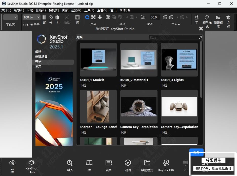The height and width of the screenshot is (176, 237).
Task: Open the 渲染(R) menu
Action: [x=76, y=10]
